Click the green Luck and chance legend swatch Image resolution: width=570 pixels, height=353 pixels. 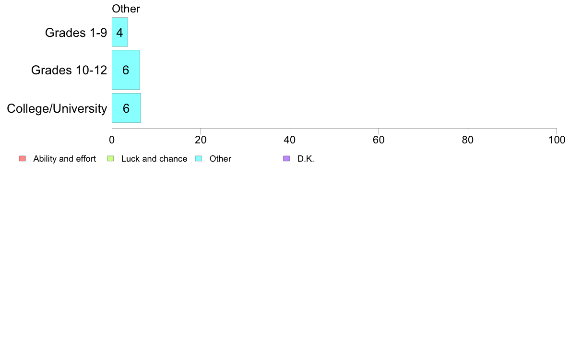pos(110,159)
